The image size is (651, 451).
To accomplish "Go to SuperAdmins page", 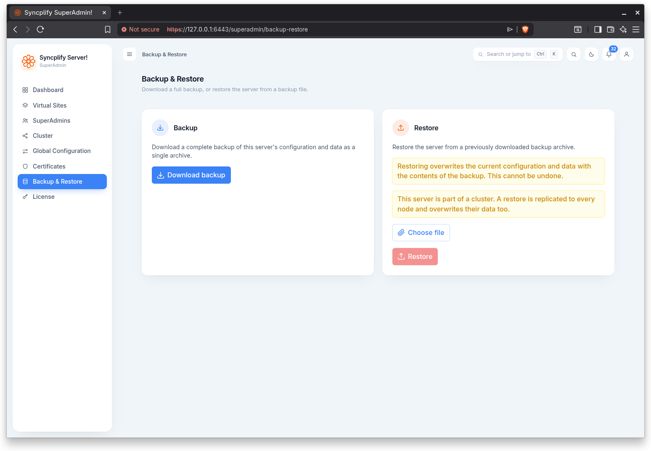I will [x=62, y=121].
